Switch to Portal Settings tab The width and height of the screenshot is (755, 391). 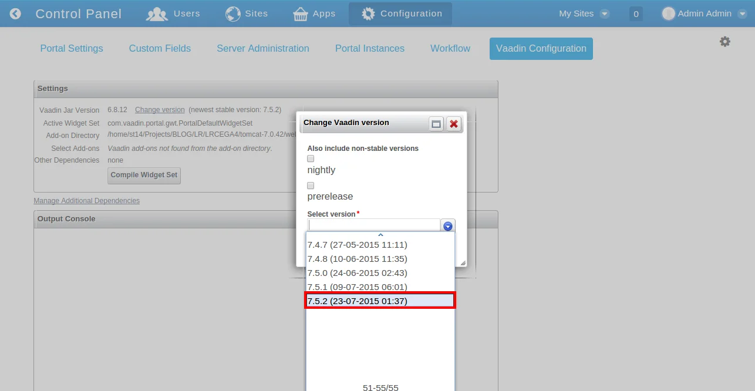click(72, 49)
